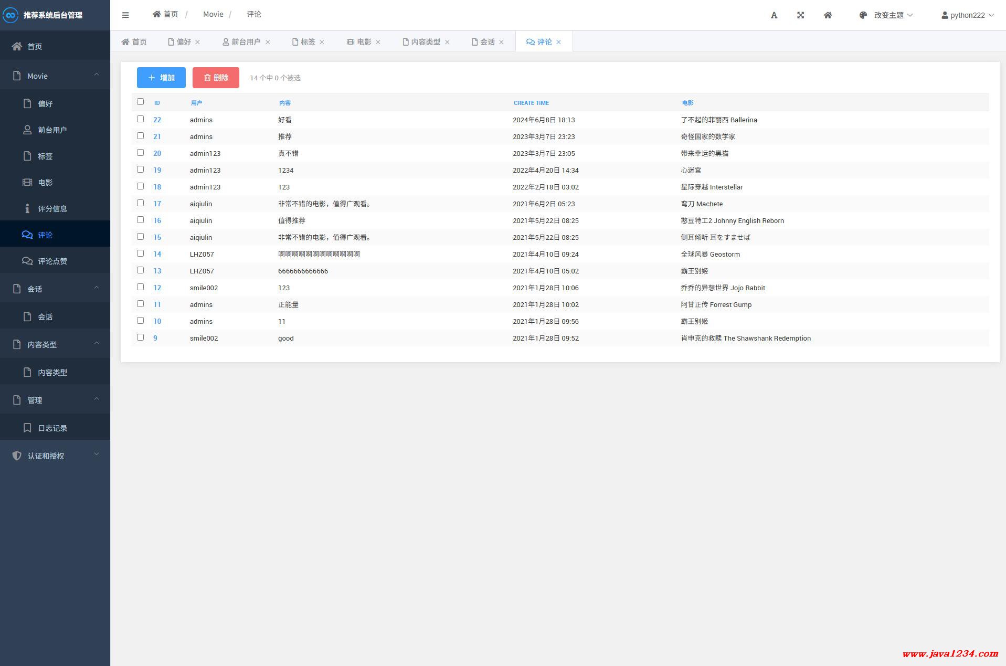This screenshot has width=1006, height=666.
Task: Check the select-all checkbox in table header
Action: (140, 102)
